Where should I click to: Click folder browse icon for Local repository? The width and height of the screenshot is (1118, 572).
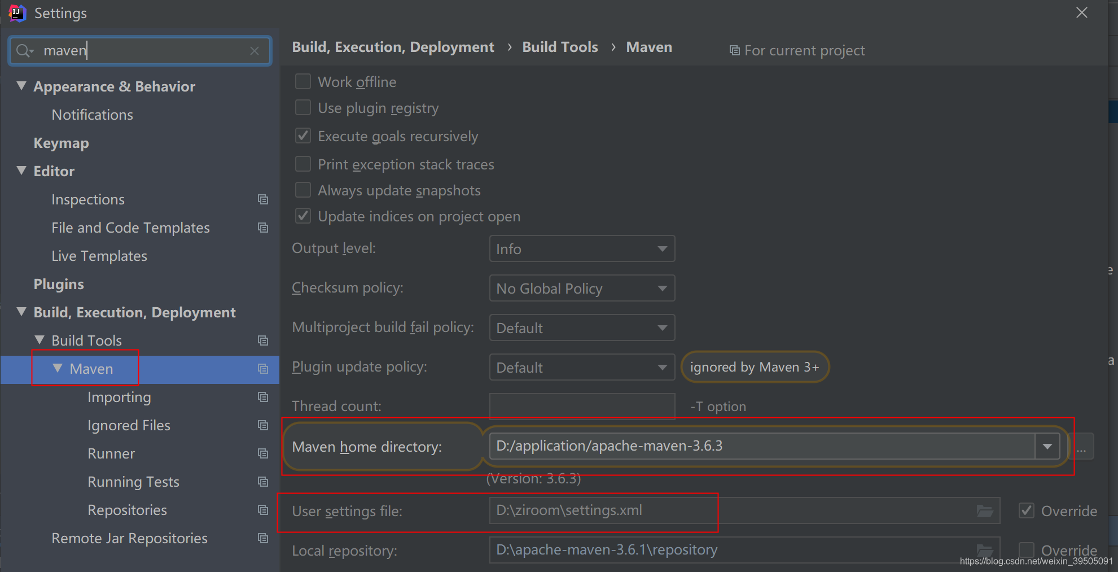pos(985,550)
